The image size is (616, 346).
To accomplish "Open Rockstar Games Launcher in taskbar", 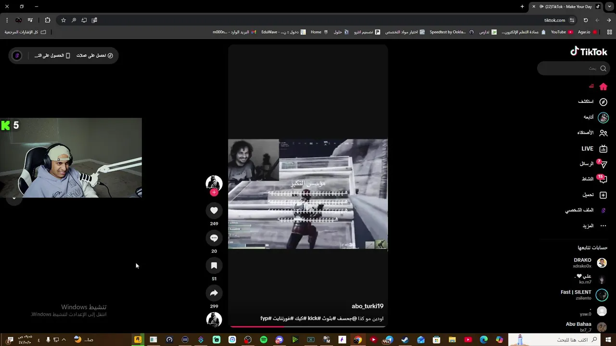I will (138, 340).
